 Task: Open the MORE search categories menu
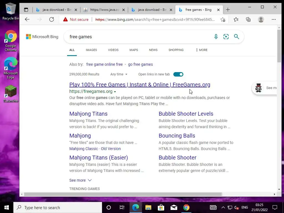coord(202,50)
